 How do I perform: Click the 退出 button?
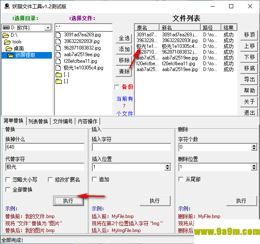pos(249,112)
